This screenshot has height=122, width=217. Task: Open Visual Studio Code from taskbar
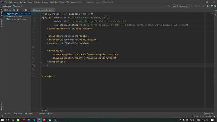pyautogui.click(x=34, y=120)
